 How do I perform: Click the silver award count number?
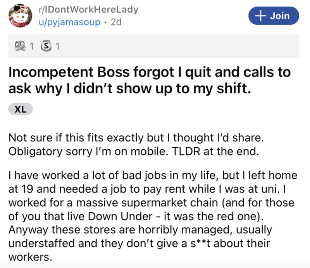click(58, 47)
